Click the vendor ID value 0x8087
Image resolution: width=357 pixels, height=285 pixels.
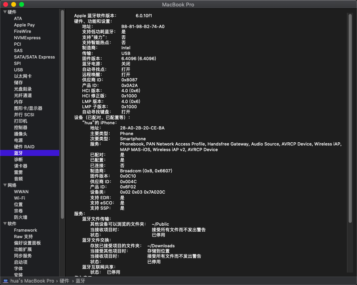pos(129,80)
